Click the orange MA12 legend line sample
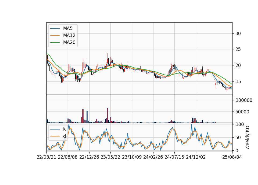The image size is (258, 185). [x=55, y=35]
